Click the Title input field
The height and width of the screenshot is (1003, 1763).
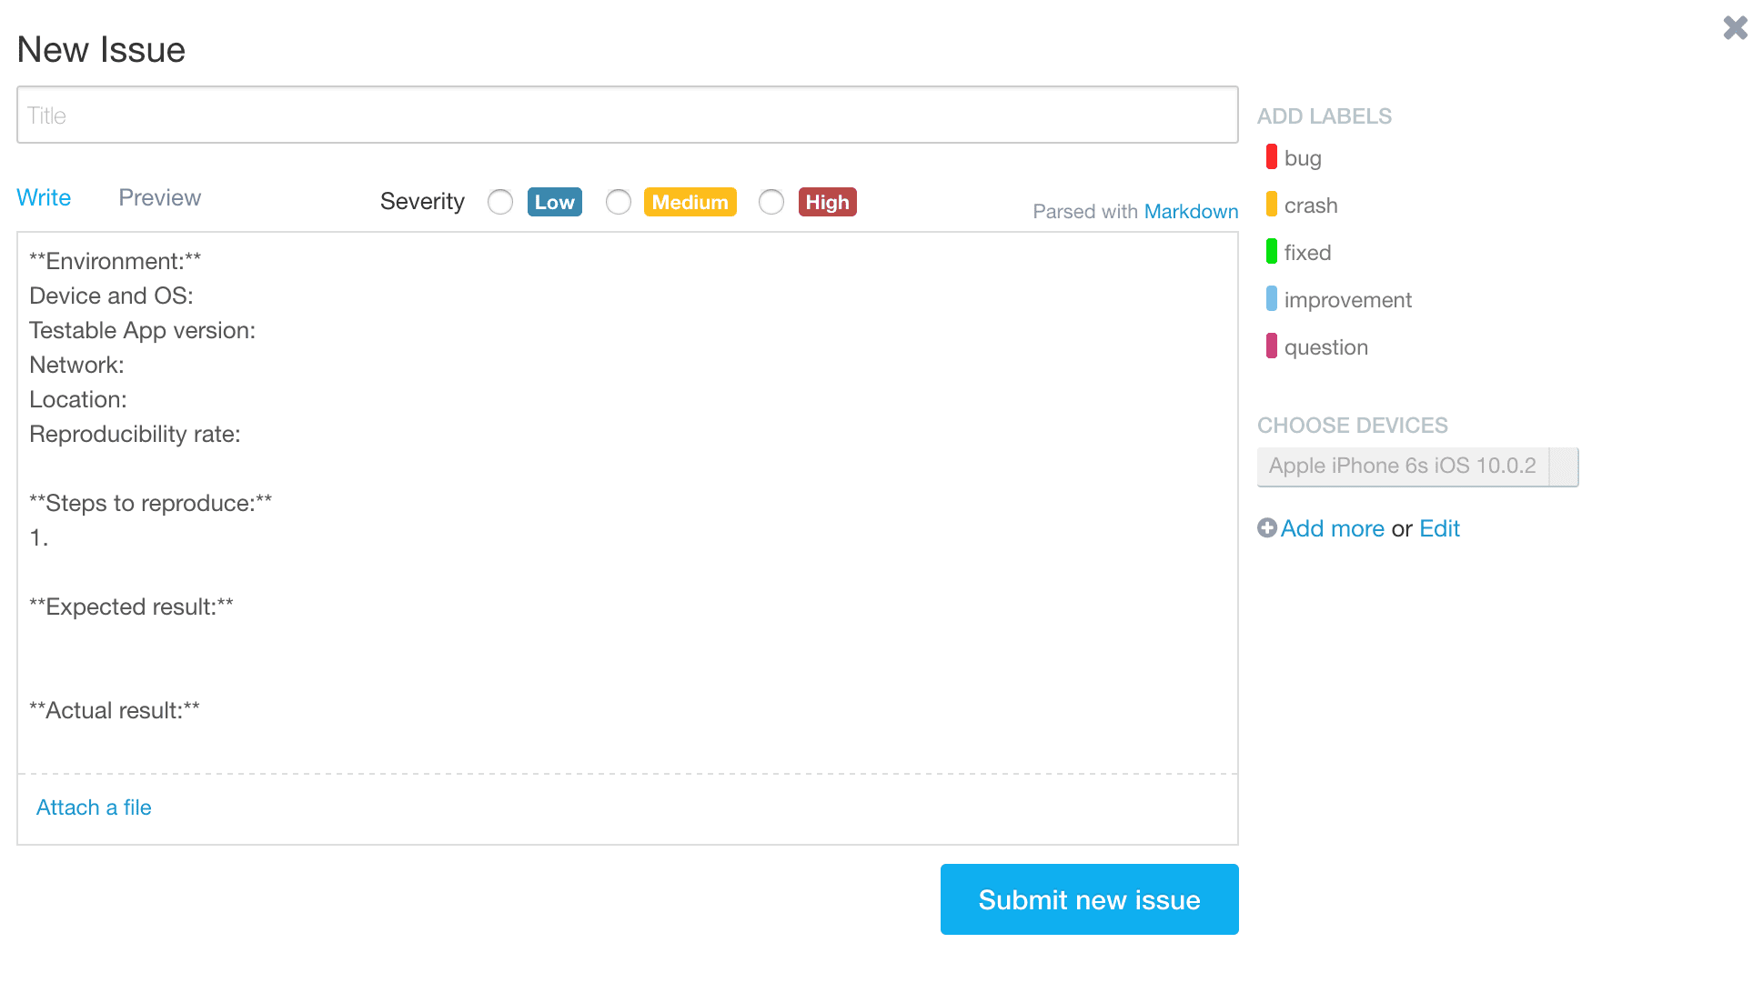627,115
